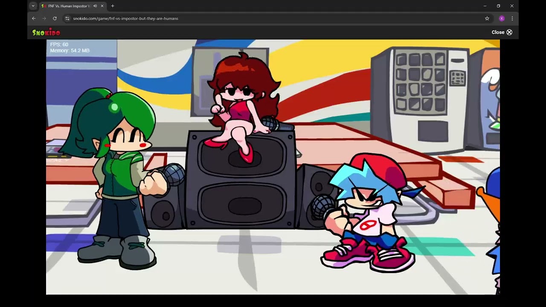The height and width of the screenshot is (307, 546).
Task: Close the FNF Vs. Human Impostor tab
Action: coord(102,6)
